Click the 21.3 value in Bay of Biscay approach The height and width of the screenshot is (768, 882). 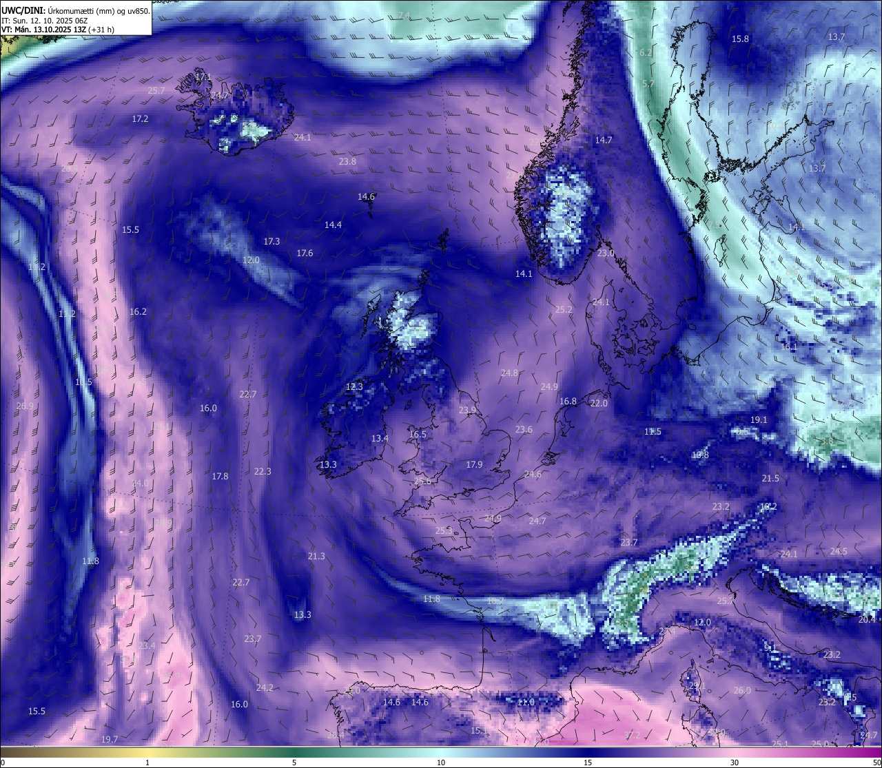[316, 557]
